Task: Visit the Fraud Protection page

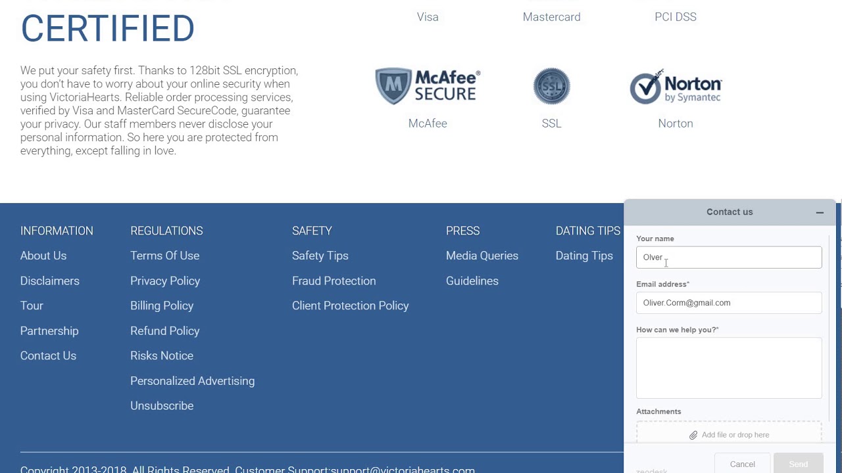Action: pyautogui.click(x=334, y=281)
